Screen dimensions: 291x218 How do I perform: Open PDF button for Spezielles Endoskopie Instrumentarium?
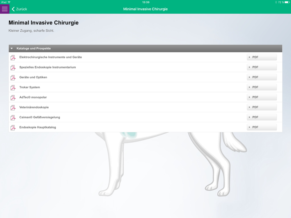point(262,67)
